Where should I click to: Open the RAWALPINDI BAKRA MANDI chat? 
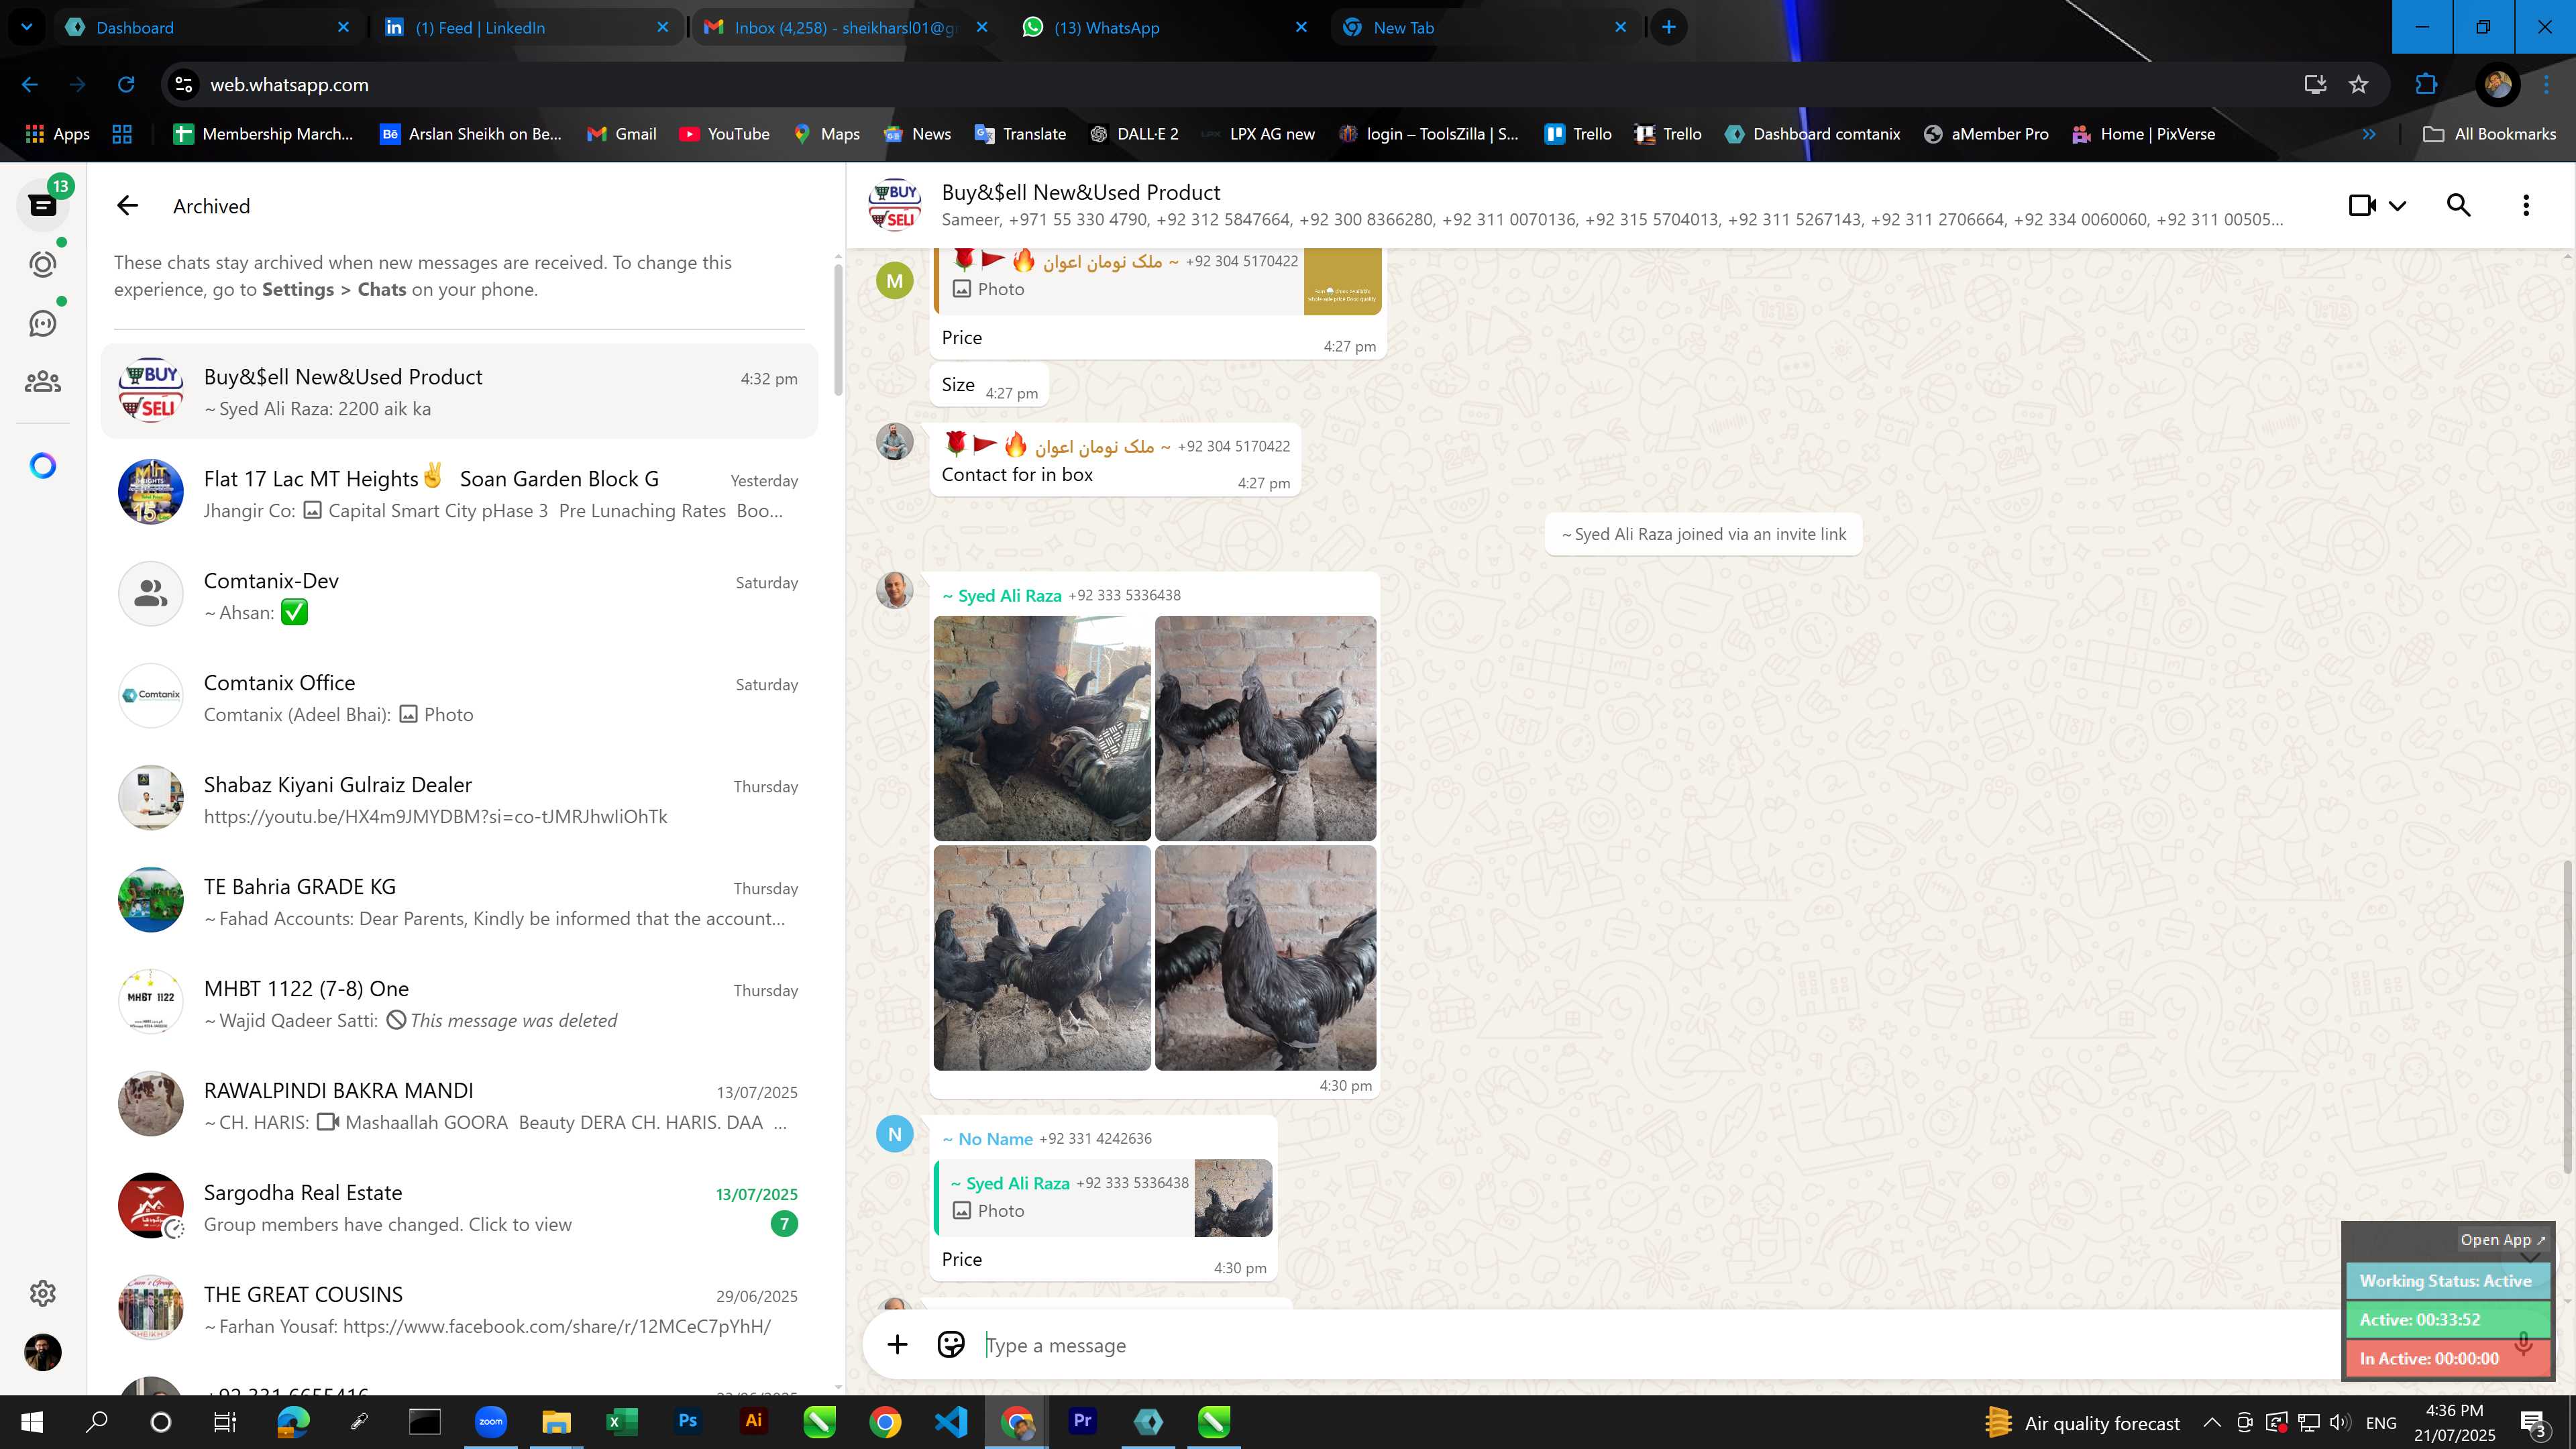coord(459,1105)
